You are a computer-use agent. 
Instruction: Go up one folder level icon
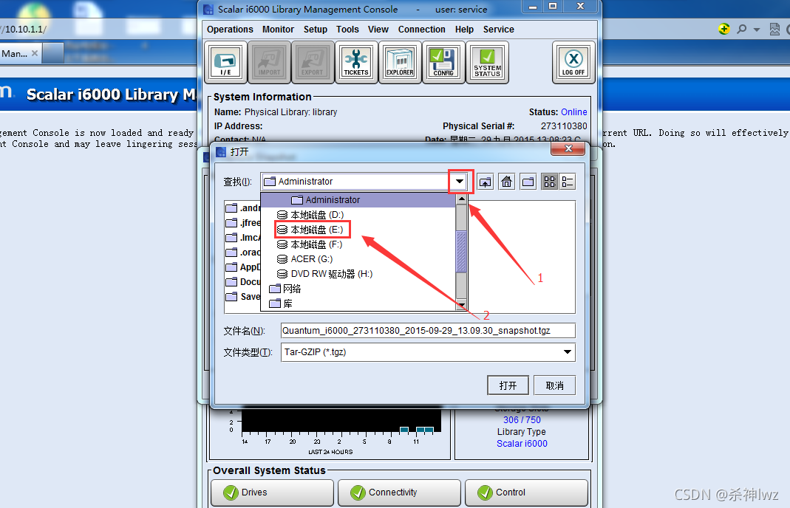486,182
